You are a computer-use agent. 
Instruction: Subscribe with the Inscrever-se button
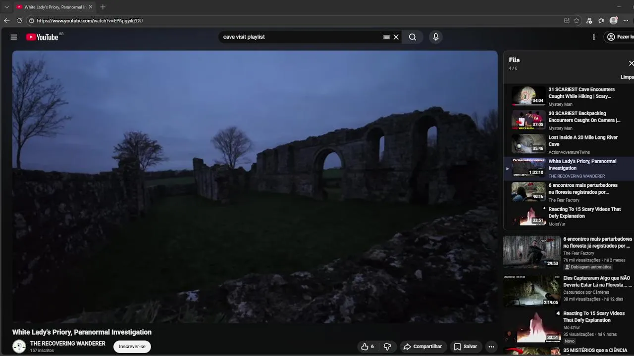132,347
